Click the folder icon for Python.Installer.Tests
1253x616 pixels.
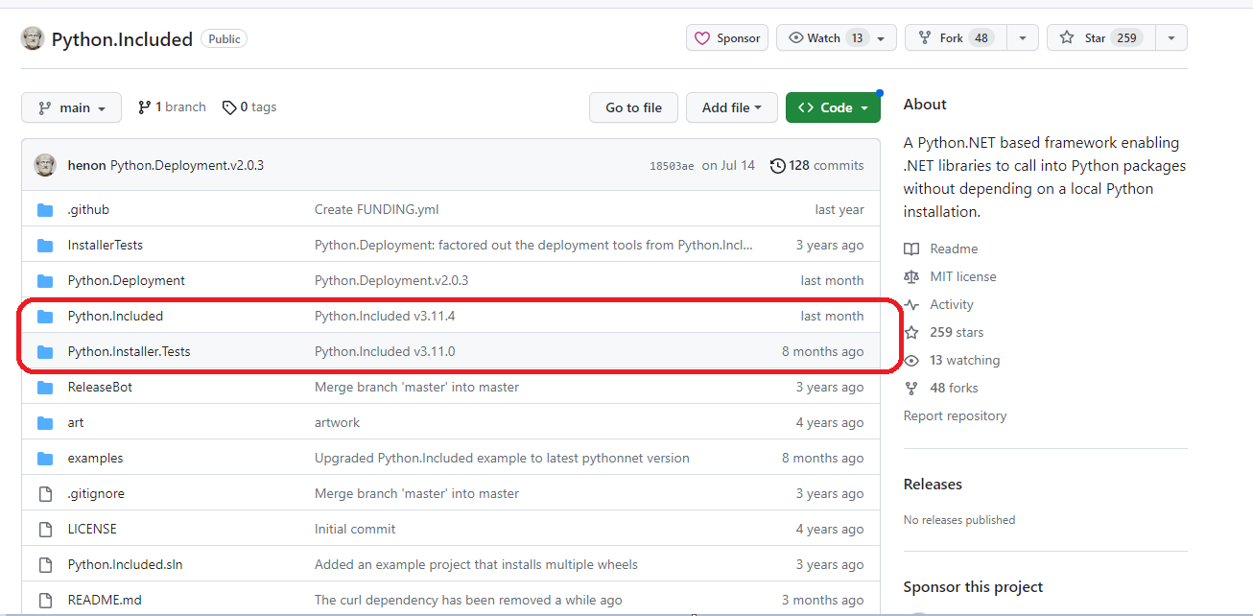45,352
